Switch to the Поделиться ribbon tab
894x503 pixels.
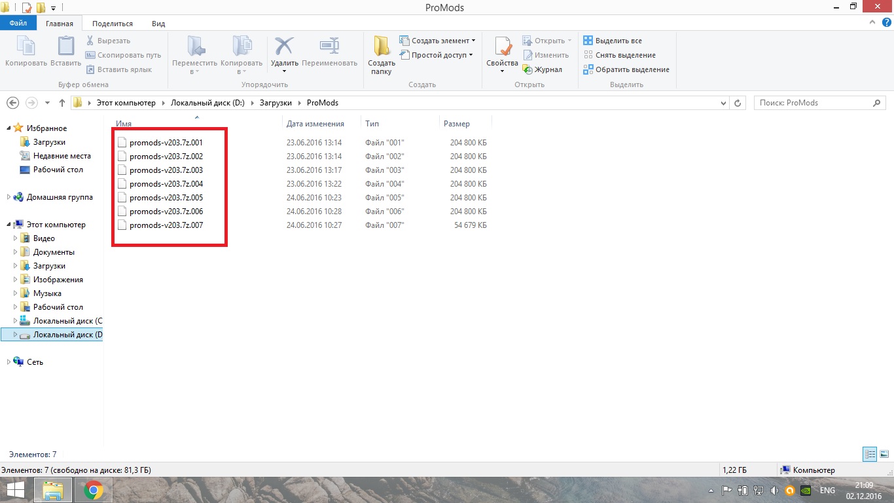[x=113, y=24]
